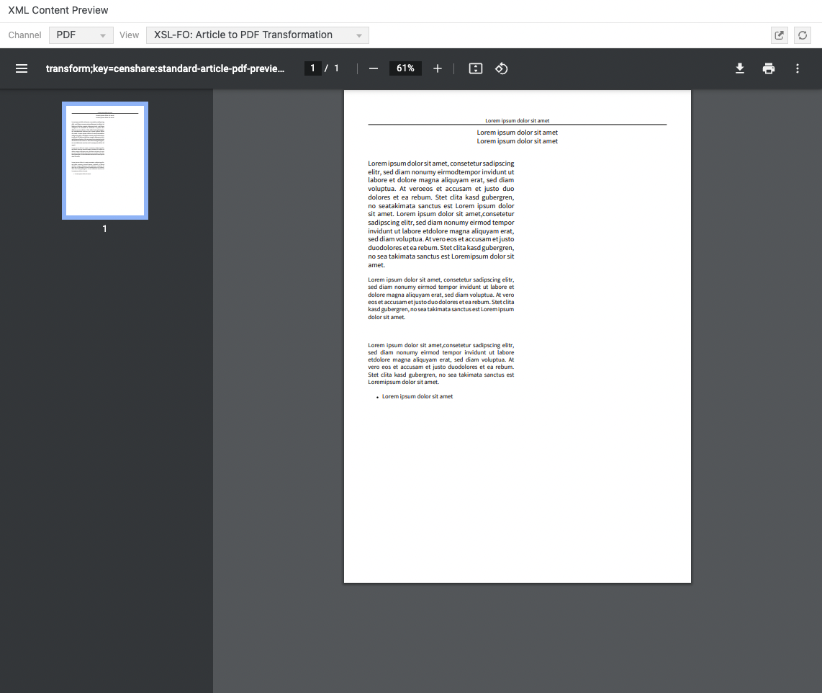Open the PDF viewer document outline menu
Viewport: 822px width, 693px height.
tap(22, 68)
